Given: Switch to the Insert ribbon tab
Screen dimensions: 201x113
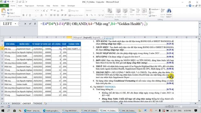Looking at the screenshot, I should coord(20,6).
